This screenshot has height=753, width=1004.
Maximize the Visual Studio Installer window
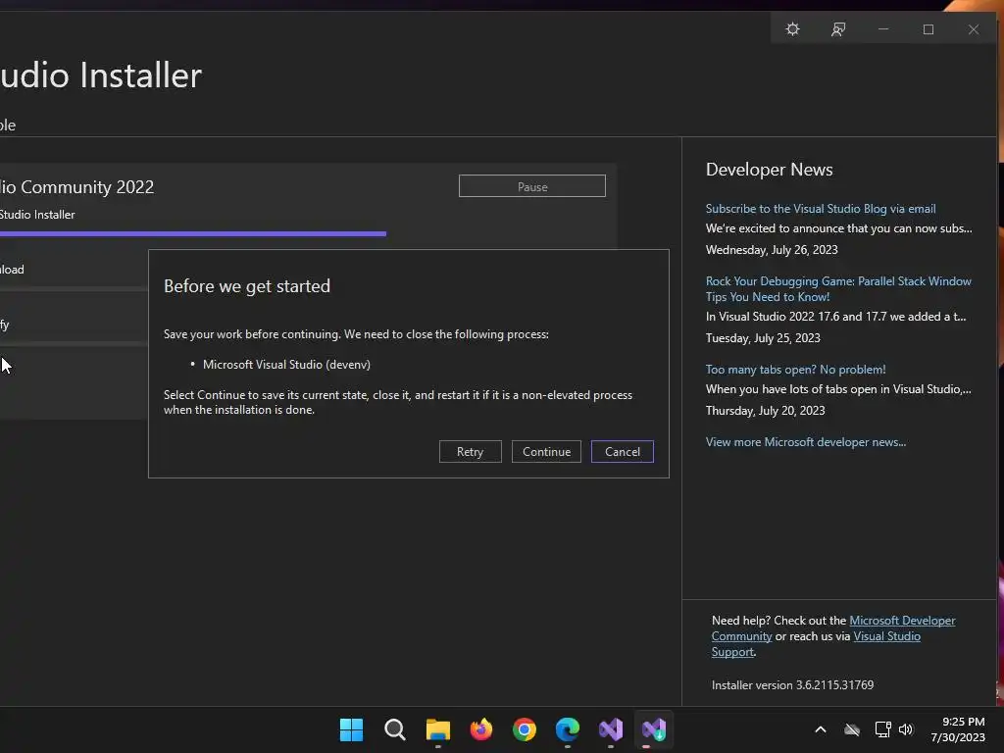[929, 29]
